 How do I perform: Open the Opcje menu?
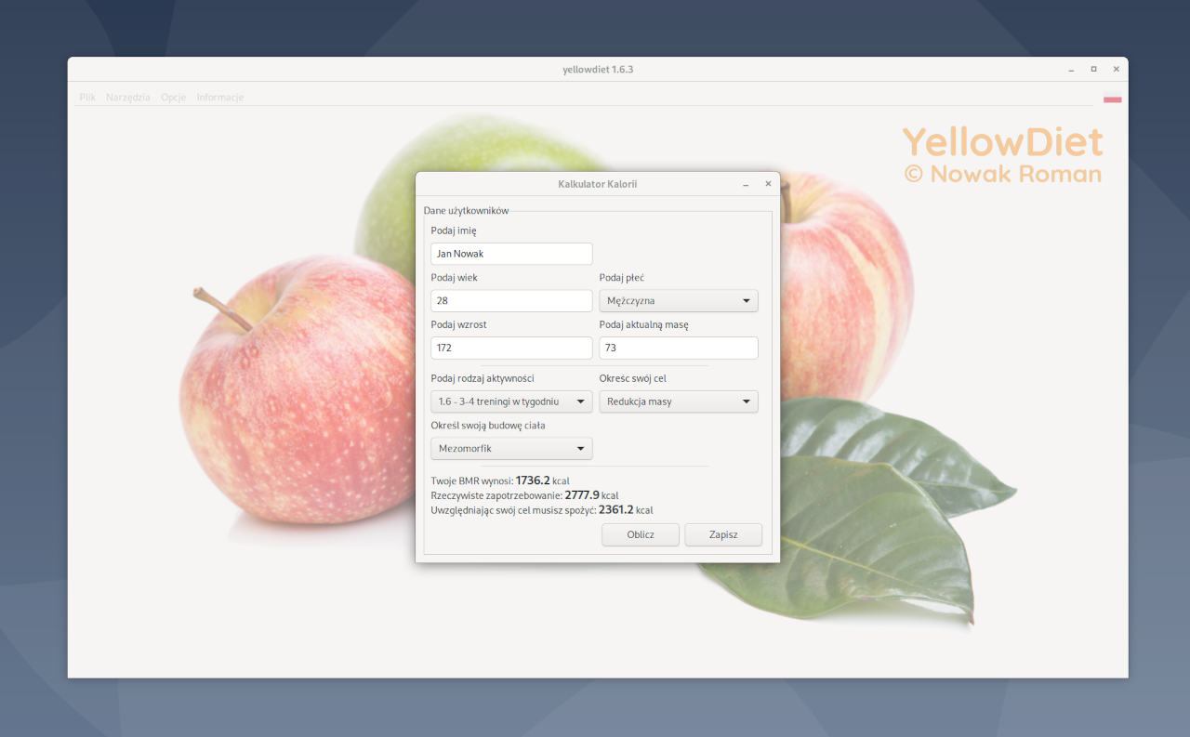click(173, 97)
